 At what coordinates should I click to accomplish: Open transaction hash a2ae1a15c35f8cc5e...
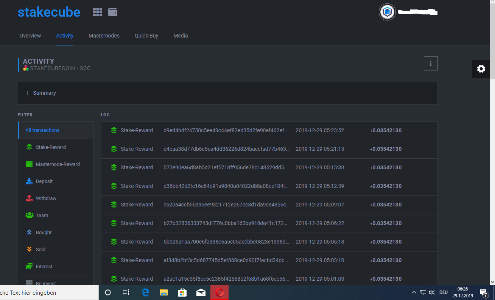point(226,279)
